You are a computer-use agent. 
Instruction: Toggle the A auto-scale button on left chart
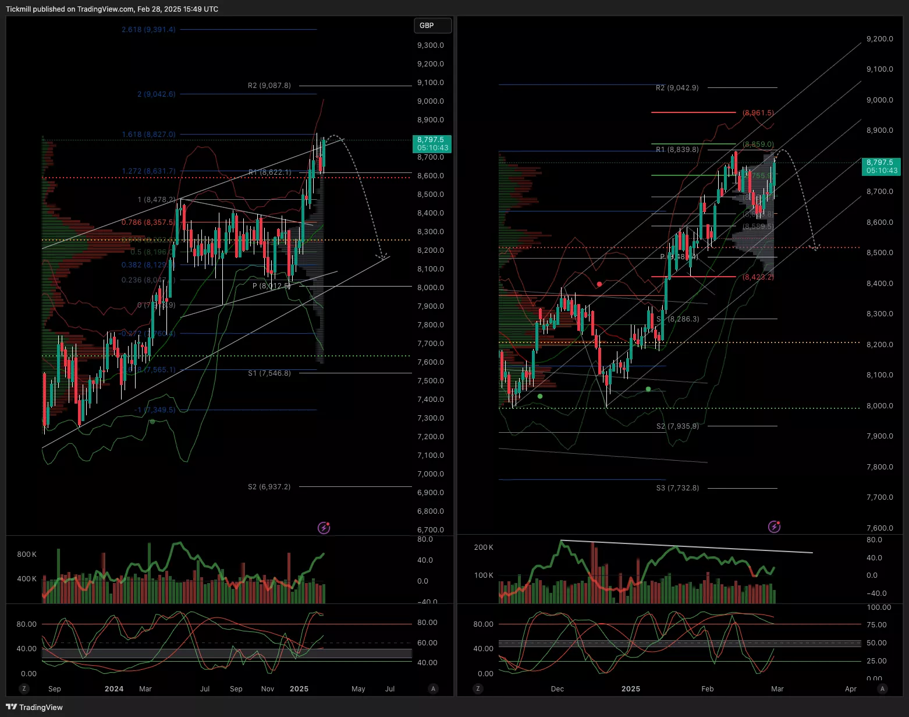click(x=433, y=688)
